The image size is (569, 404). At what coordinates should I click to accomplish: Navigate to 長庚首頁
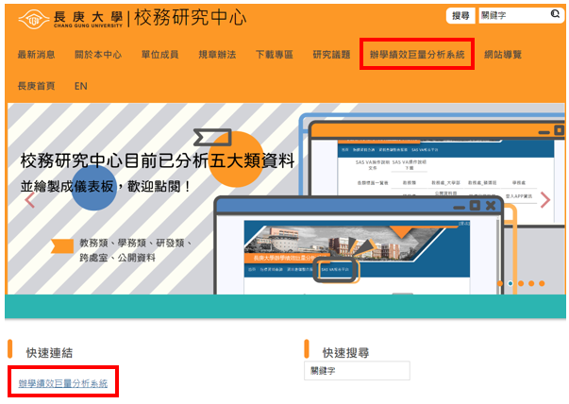pos(36,86)
